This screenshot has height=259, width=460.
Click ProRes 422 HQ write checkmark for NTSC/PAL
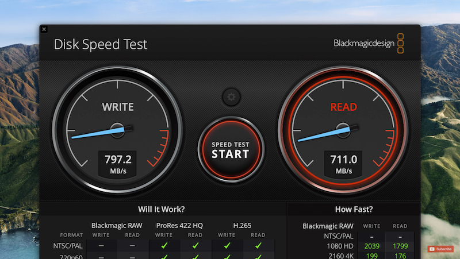(x=164, y=246)
